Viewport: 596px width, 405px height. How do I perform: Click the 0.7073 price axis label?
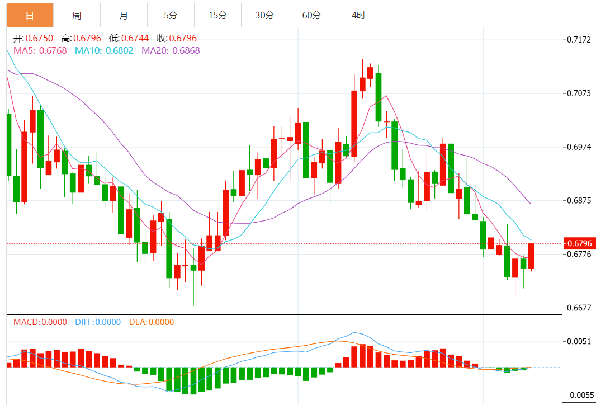pos(579,93)
